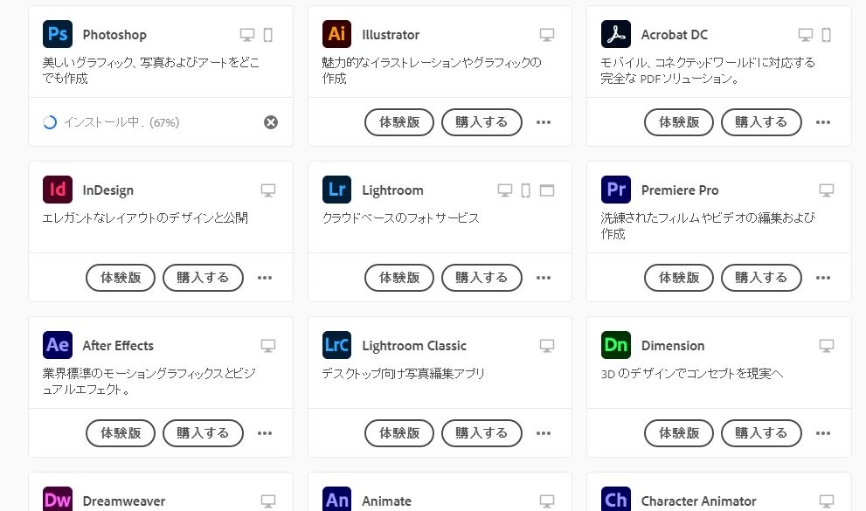The width and height of the screenshot is (866, 511).
Task: Click the Illustrator Ai app icon
Action: click(337, 34)
